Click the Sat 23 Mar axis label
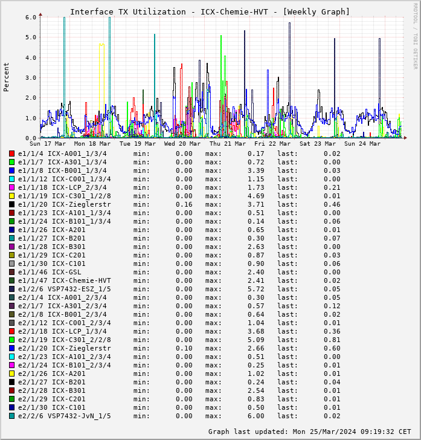The width and height of the screenshot is (421, 440). [318, 144]
